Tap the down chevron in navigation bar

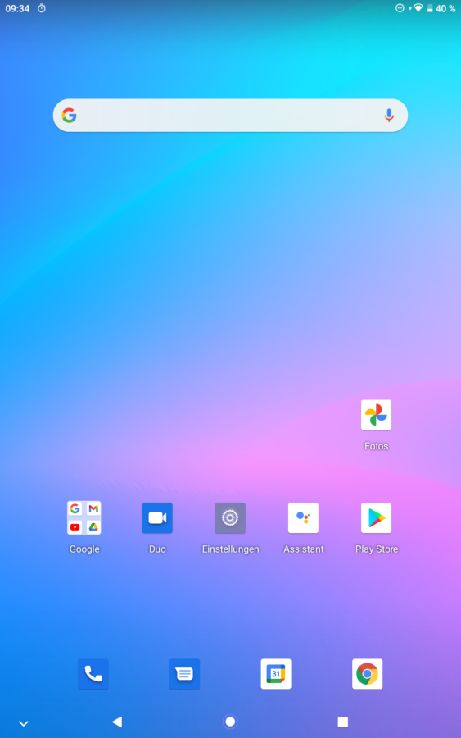pos(24,723)
